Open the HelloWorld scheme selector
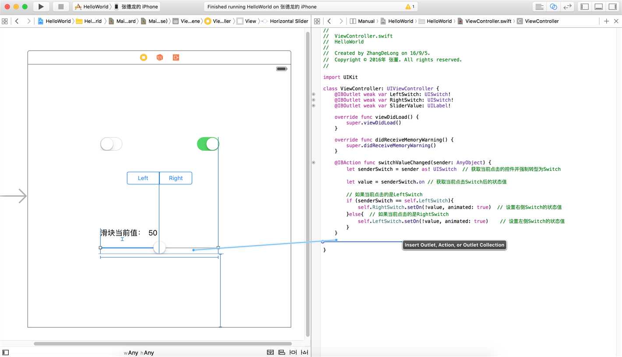This screenshot has width=622, height=357. [x=92, y=7]
